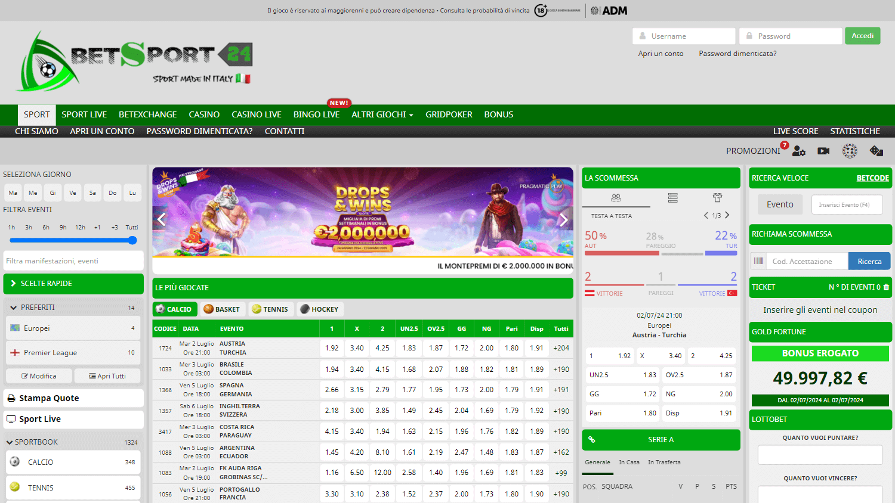Click the Tennis ball icon in Sportbook
The width and height of the screenshot is (895, 503).
coord(15,487)
